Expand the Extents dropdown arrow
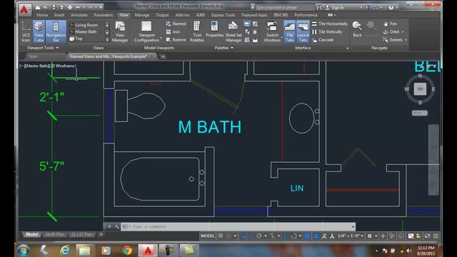Viewport: 457px width, 257px height. point(406,40)
